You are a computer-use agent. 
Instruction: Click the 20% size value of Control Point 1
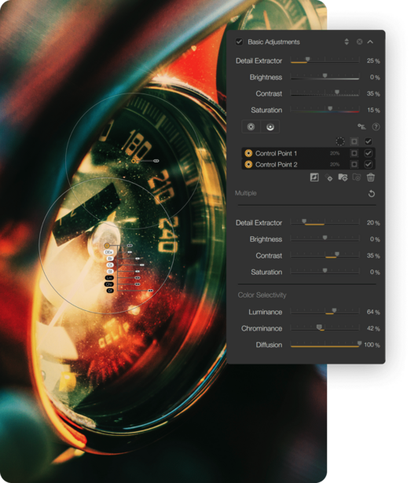pyautogui.click(x=335, y=153)
